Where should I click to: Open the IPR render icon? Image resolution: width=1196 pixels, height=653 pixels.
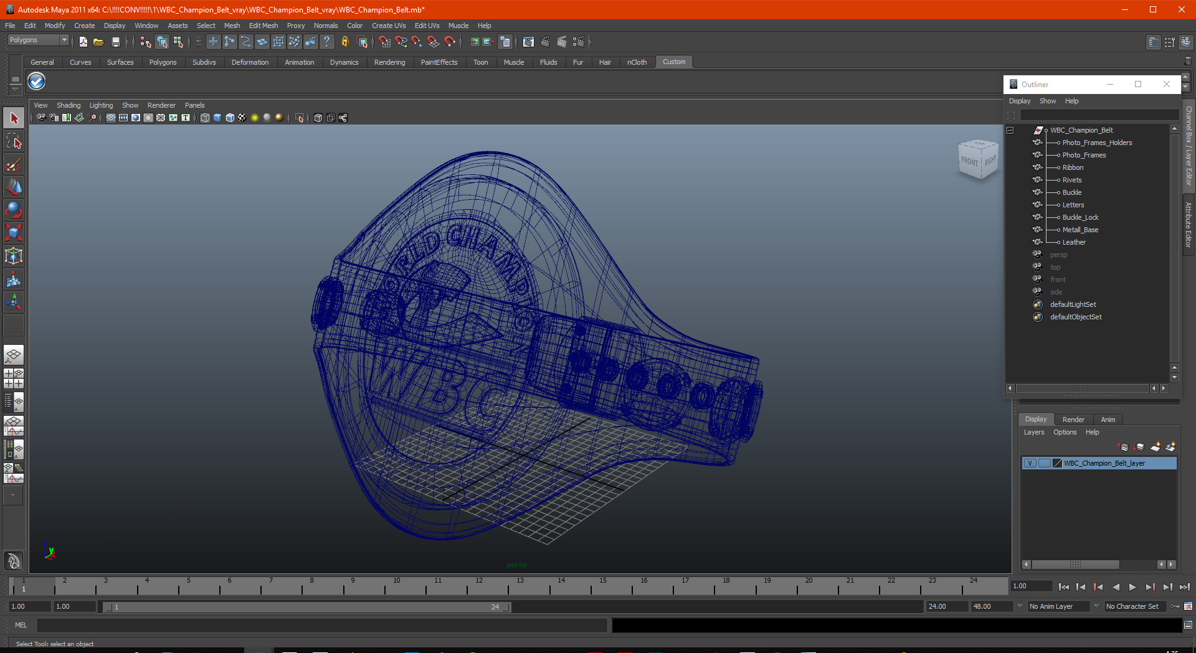click(562, 42)
